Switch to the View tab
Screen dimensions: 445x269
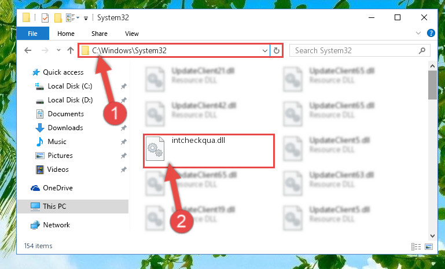pos(132,34)
